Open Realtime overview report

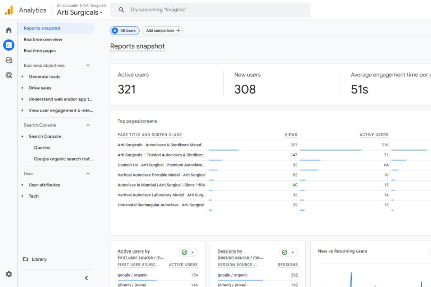pyautogui.click(x=43, y=39)
